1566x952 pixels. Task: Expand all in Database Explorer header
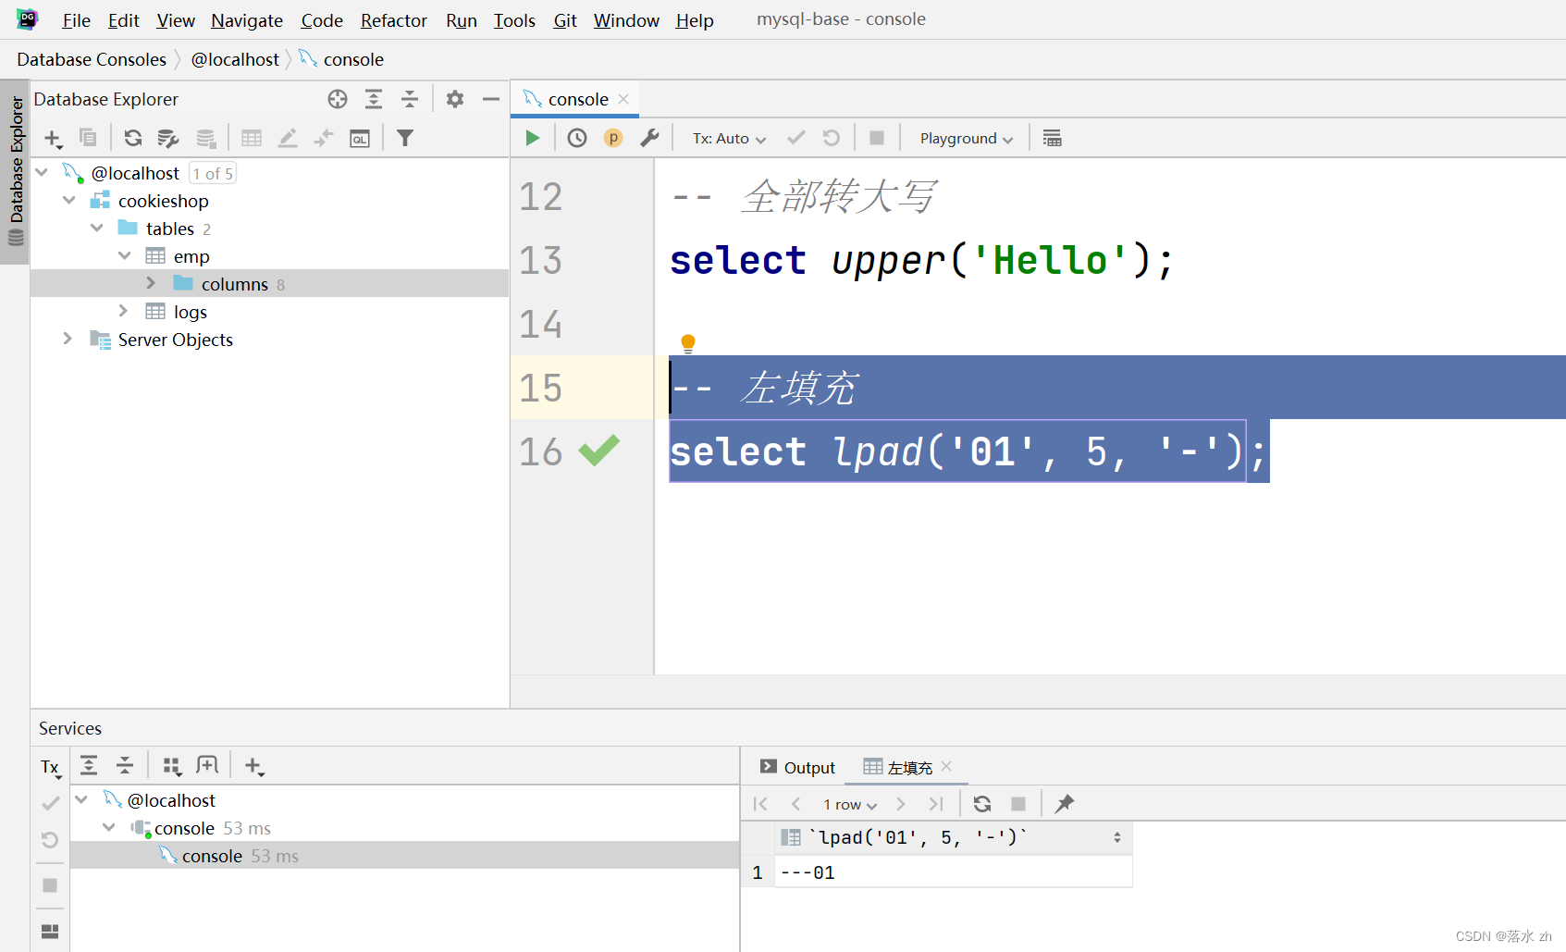374,99
